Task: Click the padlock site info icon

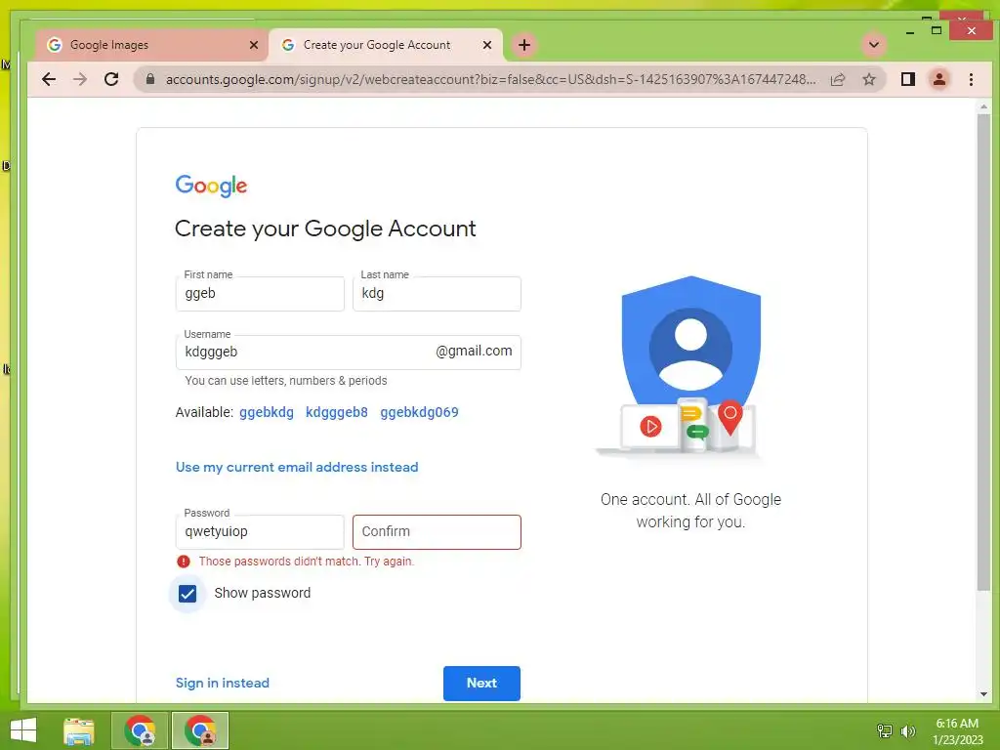Action: tap(150, 79)
